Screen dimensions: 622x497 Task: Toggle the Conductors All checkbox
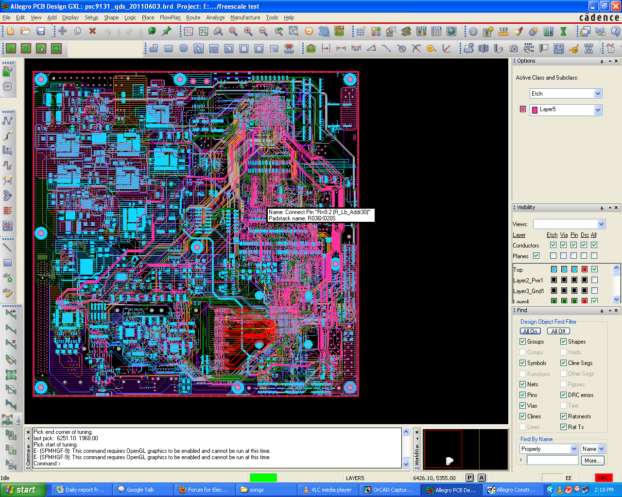click(x=594, y=245)
